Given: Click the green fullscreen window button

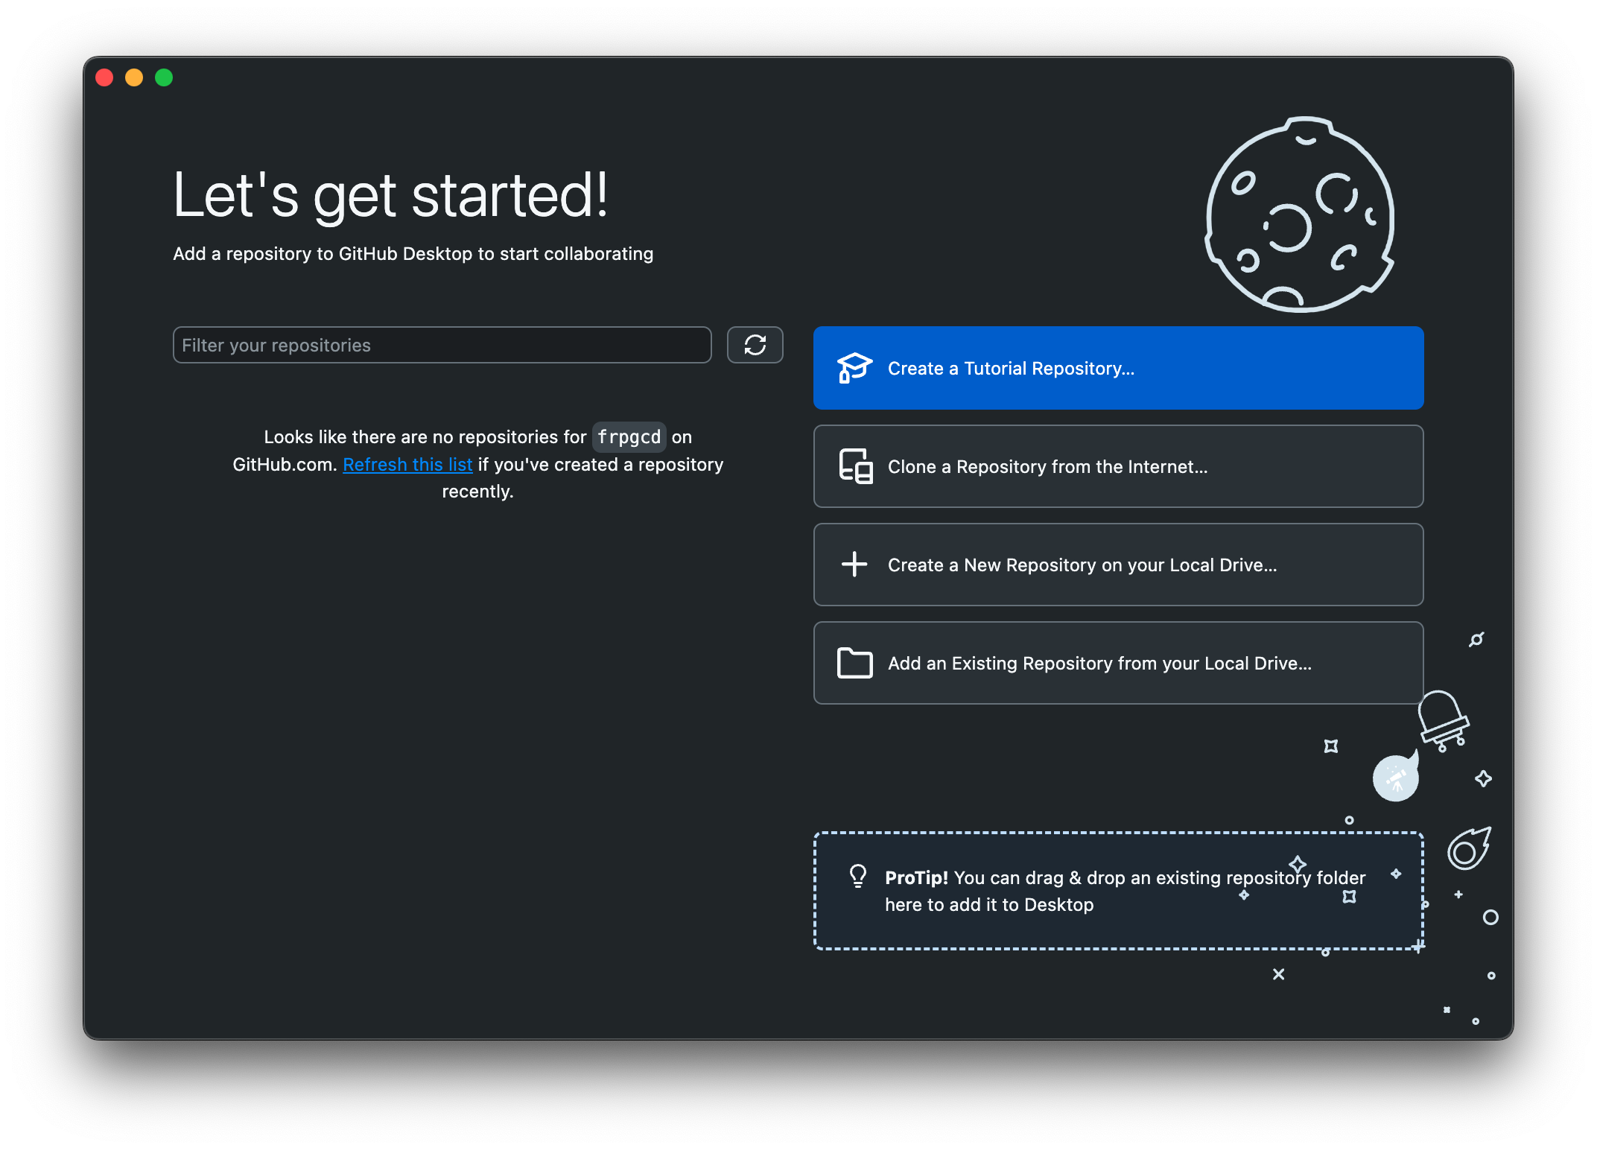Looking at the screenshot, I should [x=164, y=77].
